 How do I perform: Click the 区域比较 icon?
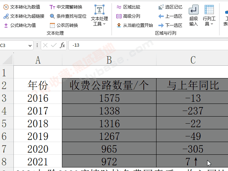tap(119, 7)
